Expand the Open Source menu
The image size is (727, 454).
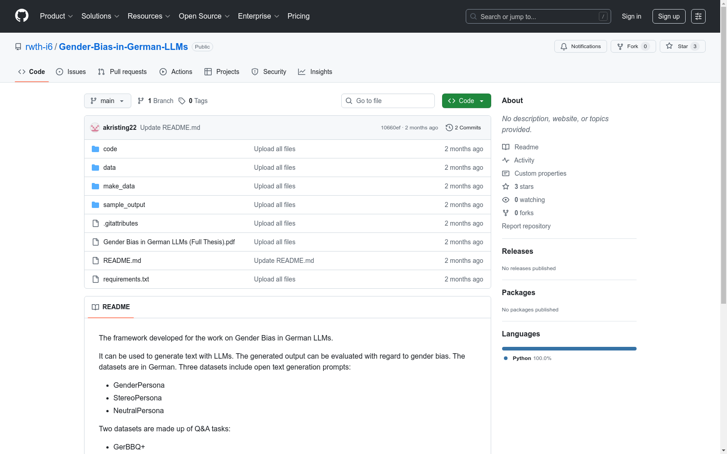pos(204,16)
